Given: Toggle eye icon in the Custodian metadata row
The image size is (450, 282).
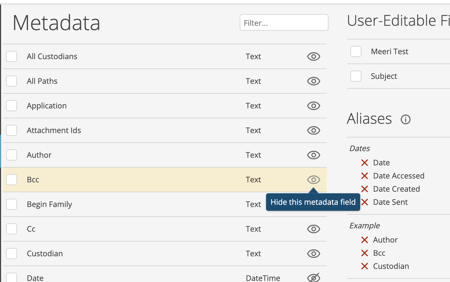Looking at the screenshot, I should (313, 254).
